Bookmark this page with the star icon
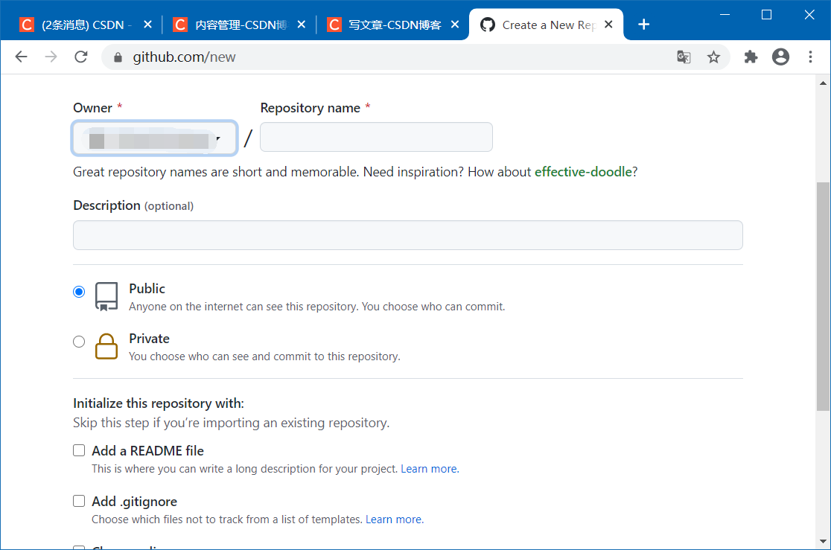This screenshot has width=831, height=550. coord(713,57)
